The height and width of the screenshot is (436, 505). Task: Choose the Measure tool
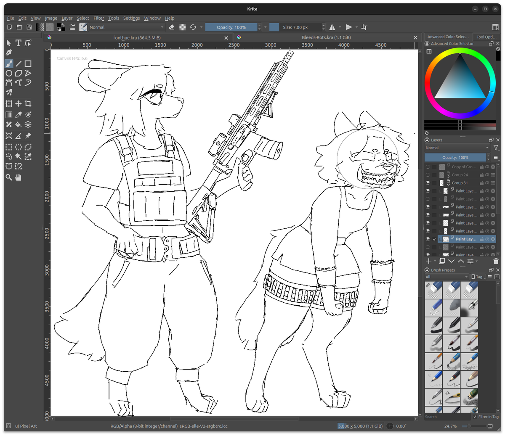pyautogui.click(x=19, y=135)
